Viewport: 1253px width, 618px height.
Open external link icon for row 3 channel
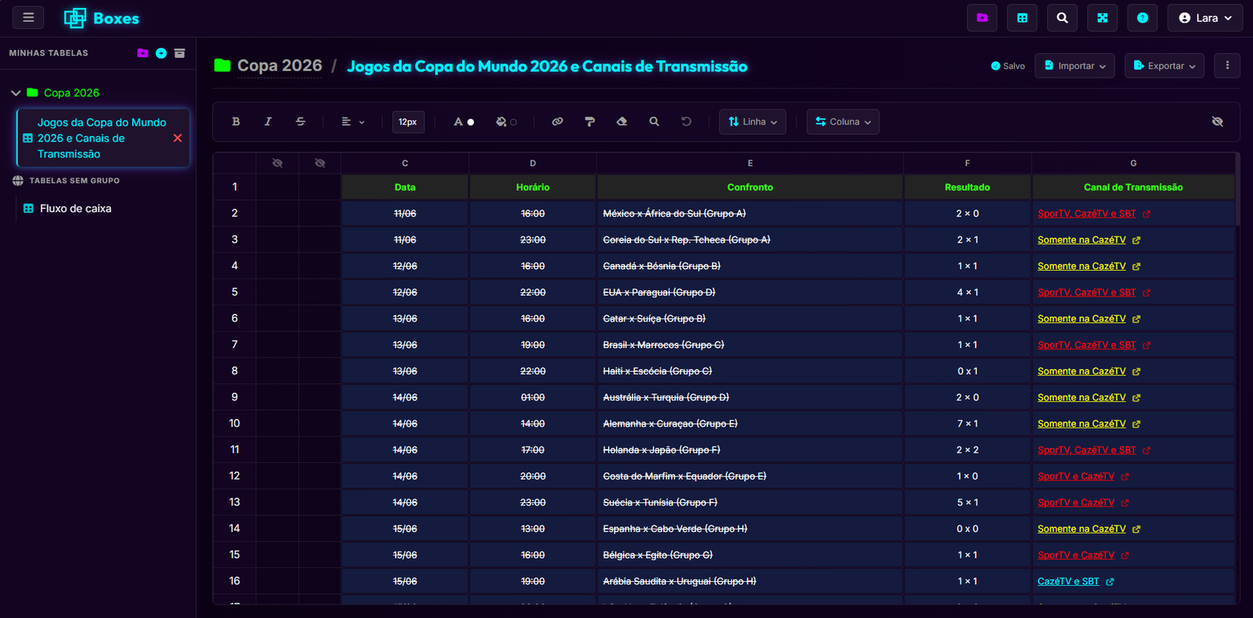[1136, 240]
